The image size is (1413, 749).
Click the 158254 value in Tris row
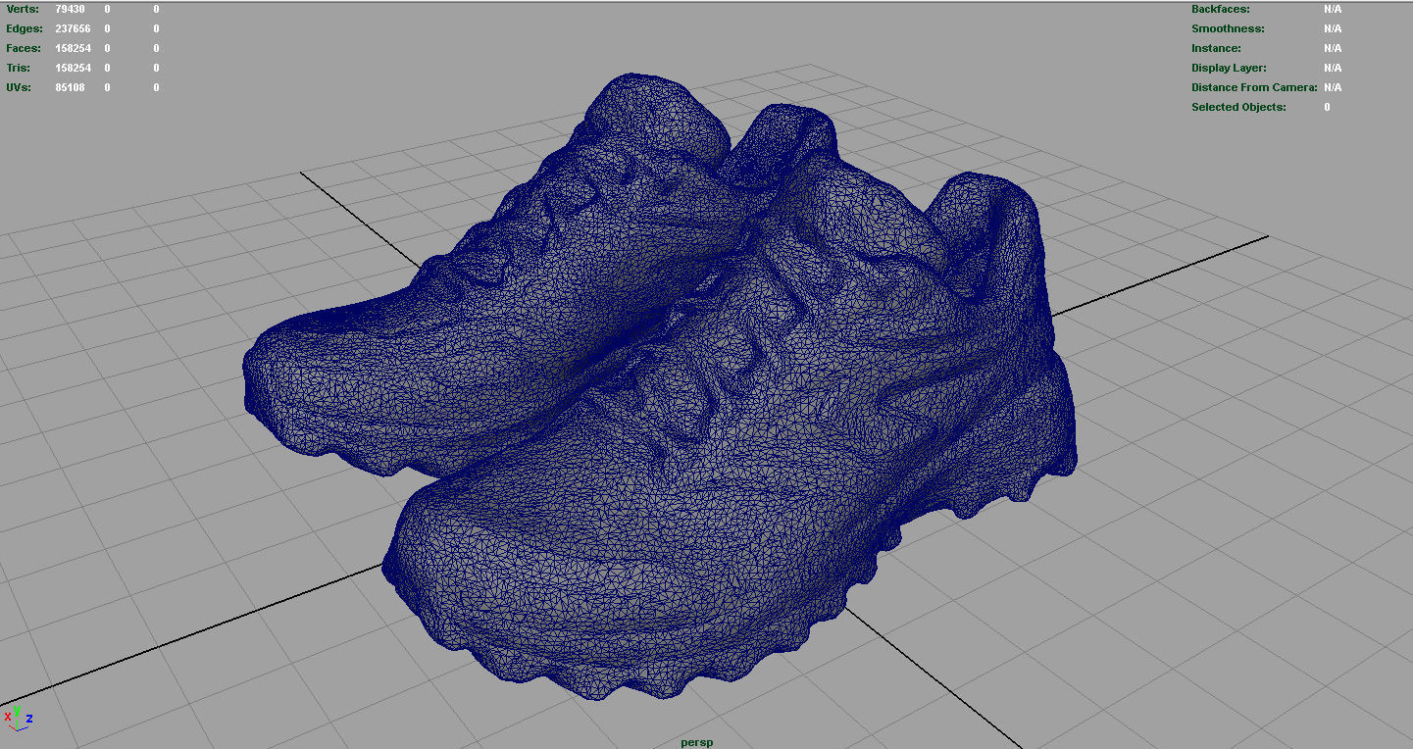[73, 68]
